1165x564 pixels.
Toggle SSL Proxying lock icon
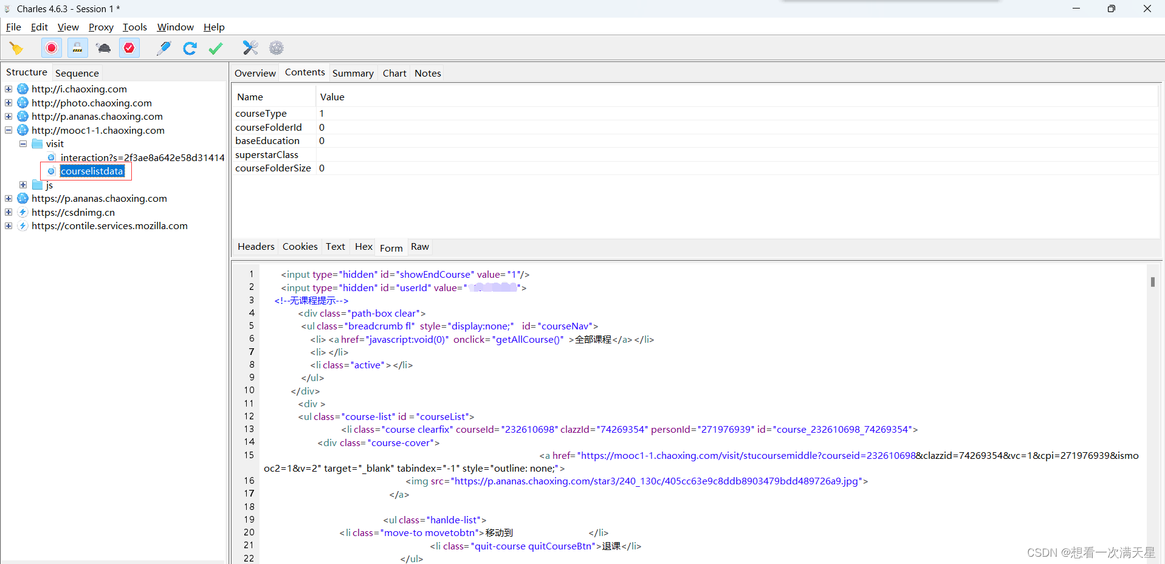pyautogui.click(x=77, y=48)
